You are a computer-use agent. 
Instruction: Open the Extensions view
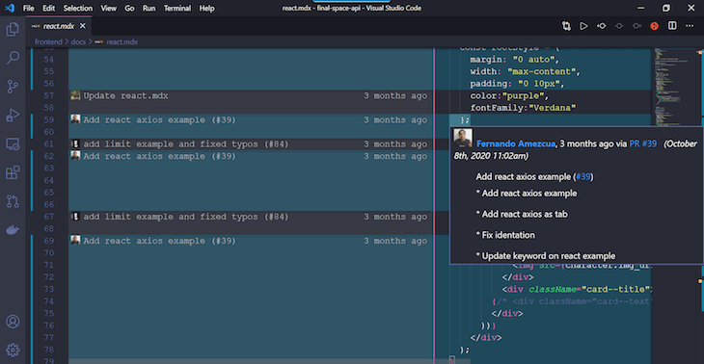tap(13, 172)
